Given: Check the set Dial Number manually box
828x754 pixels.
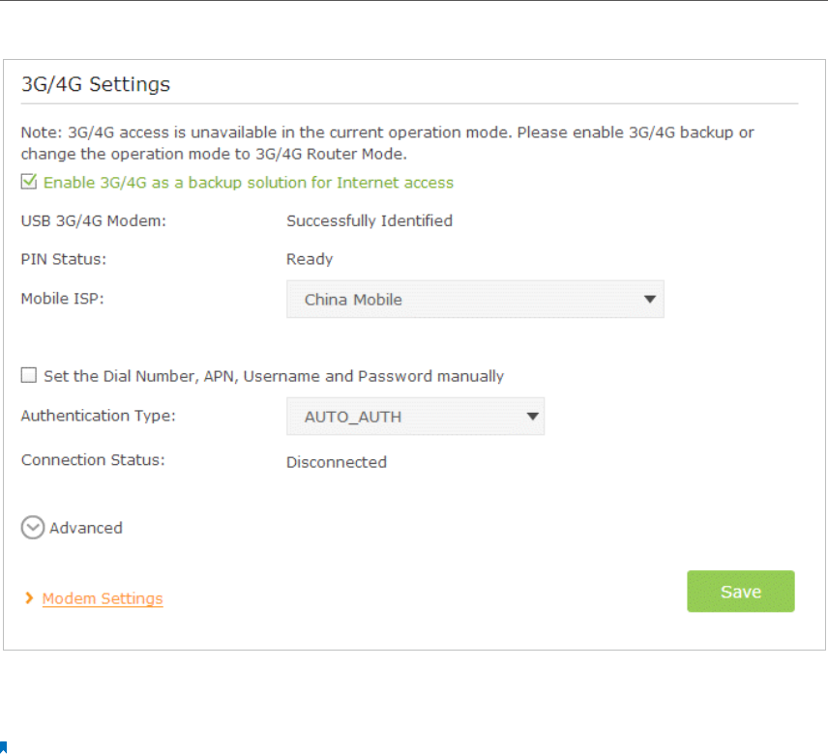Looking at the screenshot, I should pyautogui.click(x=29, y=375).
